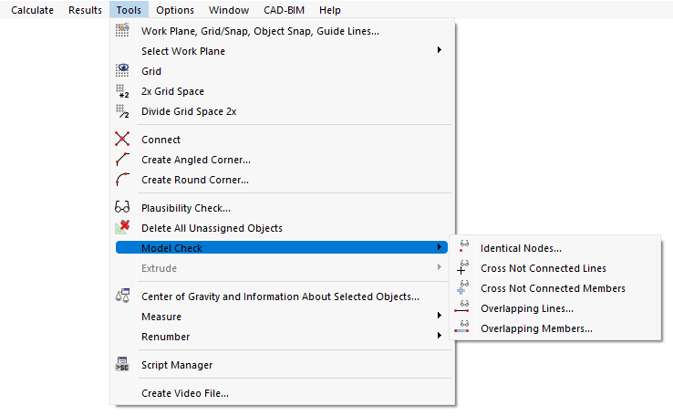This screenshot has height=416, width=673.
Task: Select Cross Not Connected Members
Action: [553, 288]
